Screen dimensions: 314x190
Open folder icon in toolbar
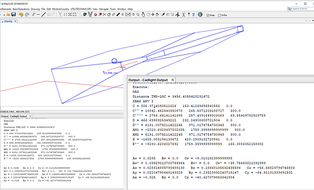[8, 14]
